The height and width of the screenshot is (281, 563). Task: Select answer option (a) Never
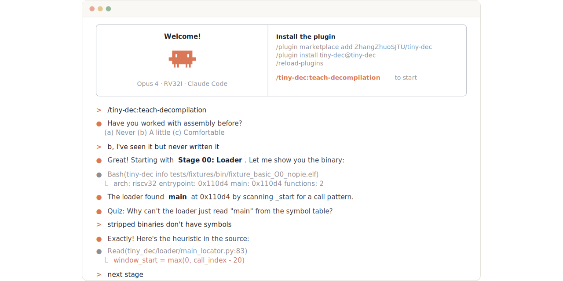(120, 133)
